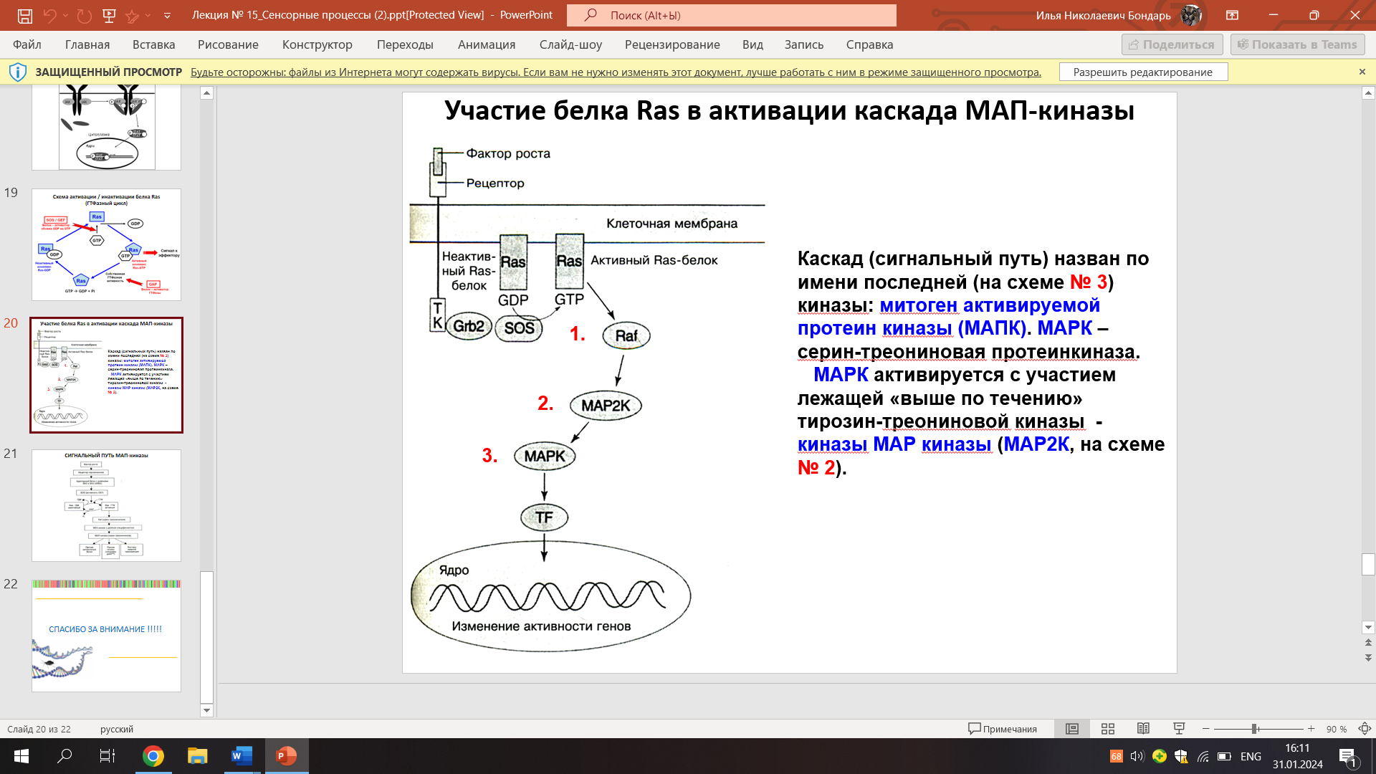Switch to Reading view icon
The image size is (1376, 774).
[x=1143, y=729]
